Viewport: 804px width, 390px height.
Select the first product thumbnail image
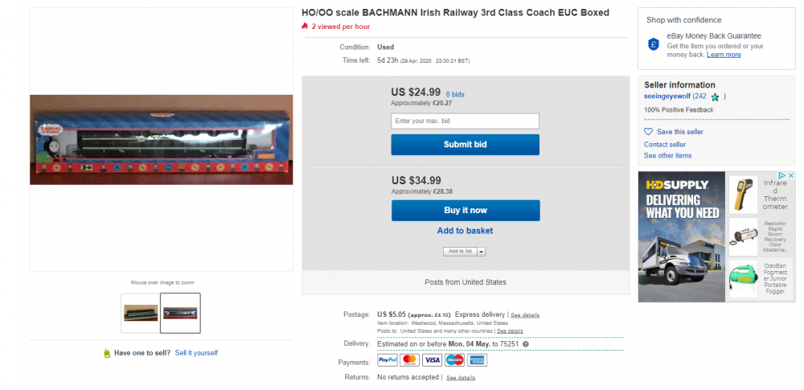click(x=139, y=314)
